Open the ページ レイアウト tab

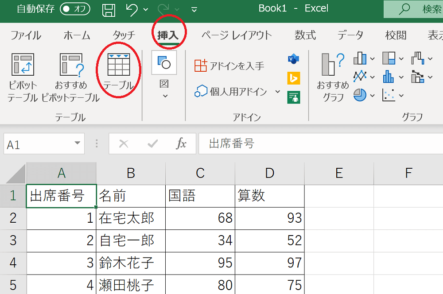[236, 35]
